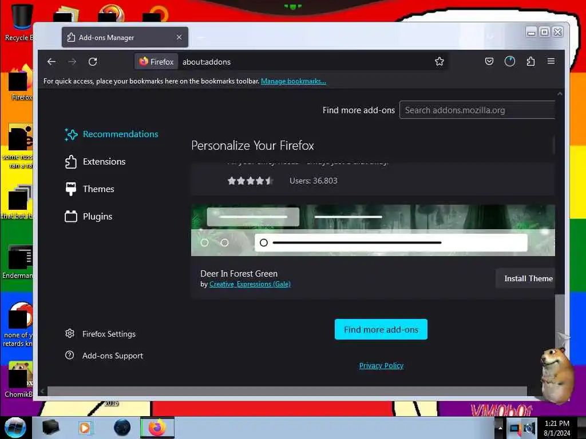Open the Save to Pocket icon

489,61
